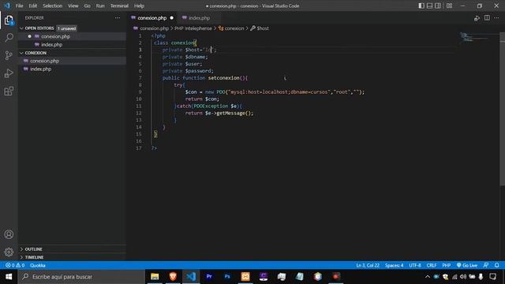Click the Quokka status bar item

point(38,265)
